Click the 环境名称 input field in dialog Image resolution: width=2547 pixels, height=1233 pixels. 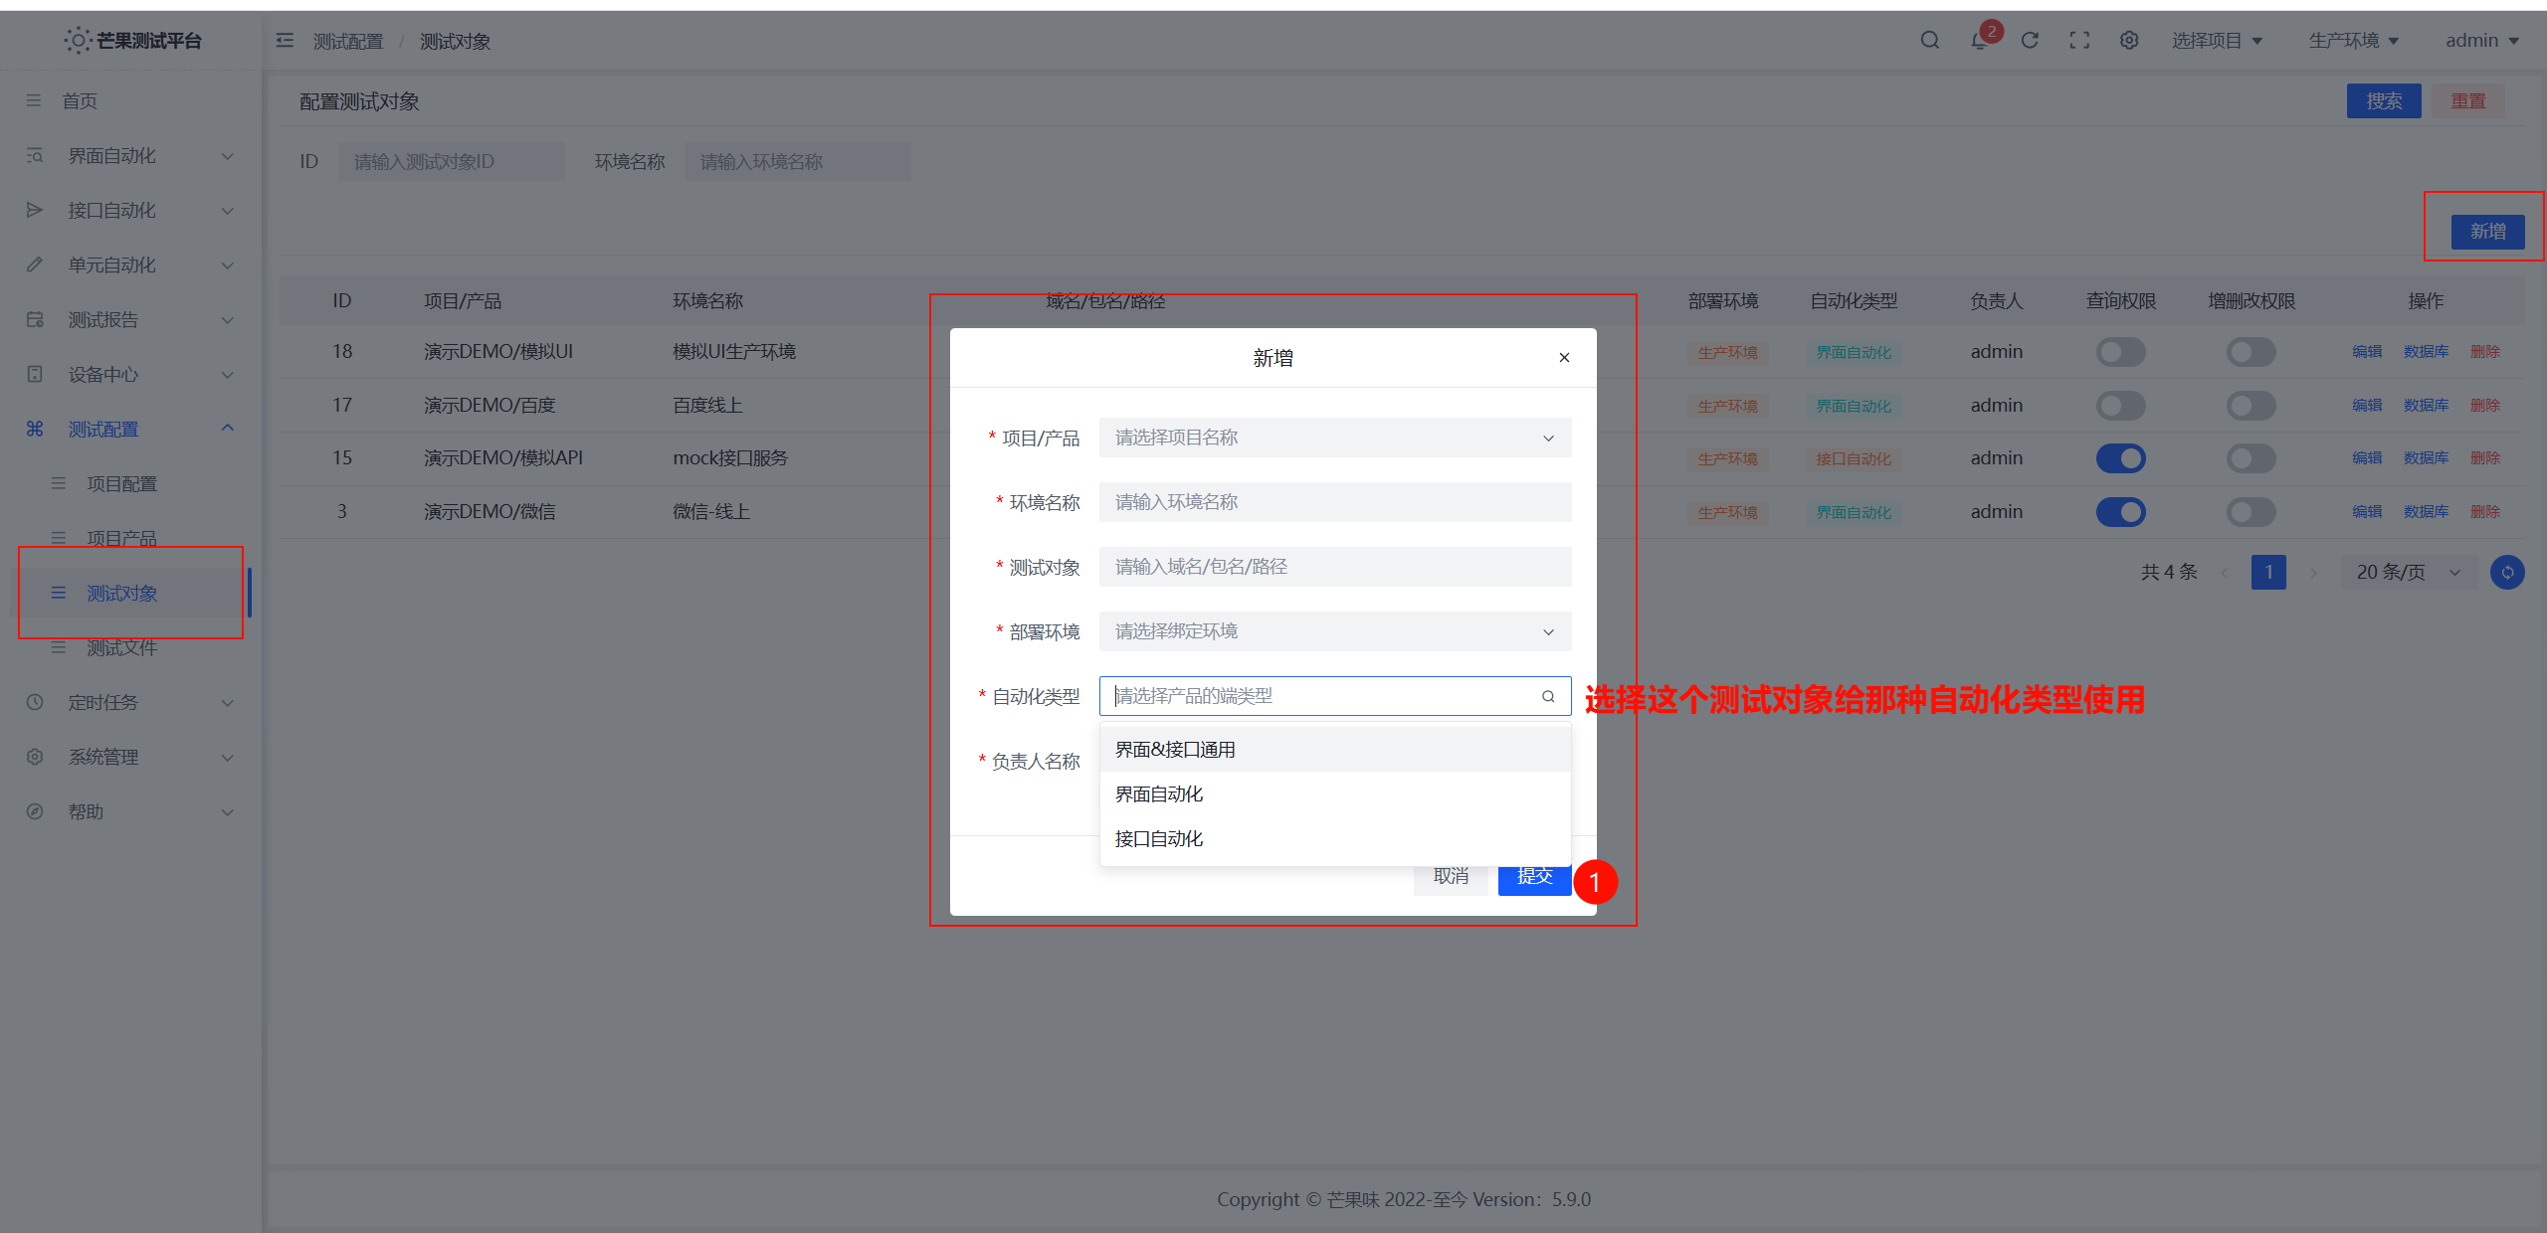click(1334, 502)
